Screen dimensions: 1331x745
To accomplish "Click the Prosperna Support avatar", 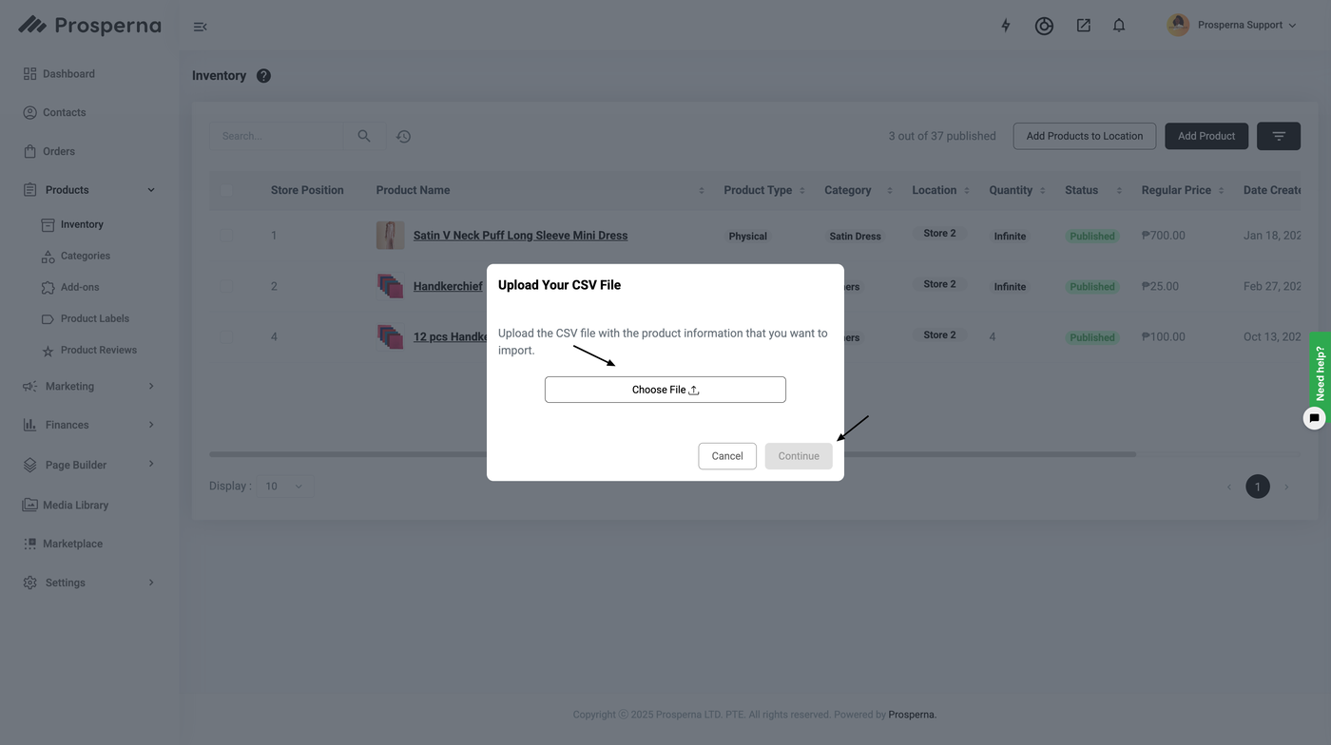I will click(1178, 26).
